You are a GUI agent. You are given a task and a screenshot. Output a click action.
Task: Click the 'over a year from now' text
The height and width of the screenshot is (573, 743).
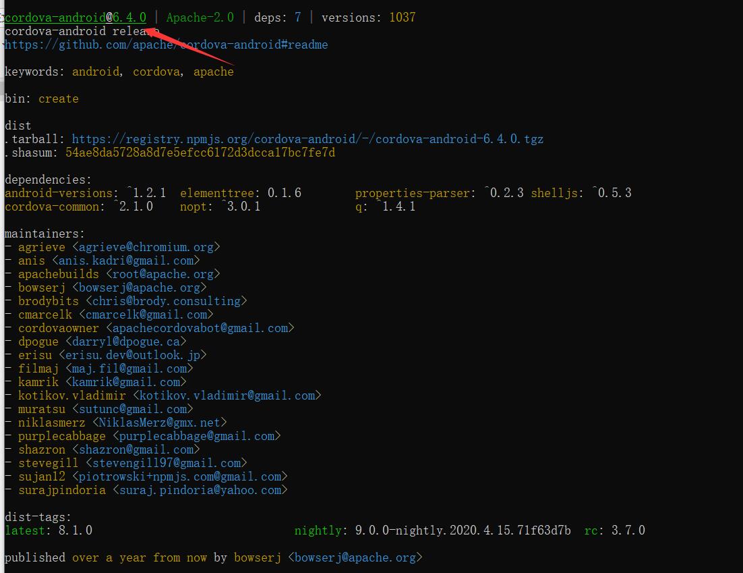click(140, 558)
